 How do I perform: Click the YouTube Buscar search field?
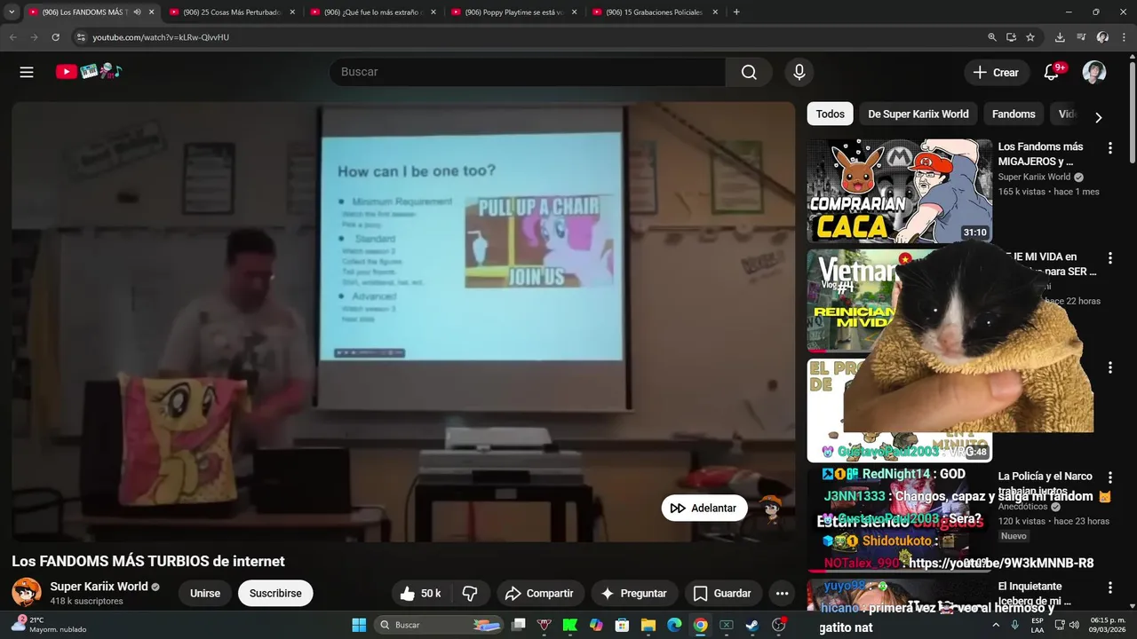[x=528, y=72]
